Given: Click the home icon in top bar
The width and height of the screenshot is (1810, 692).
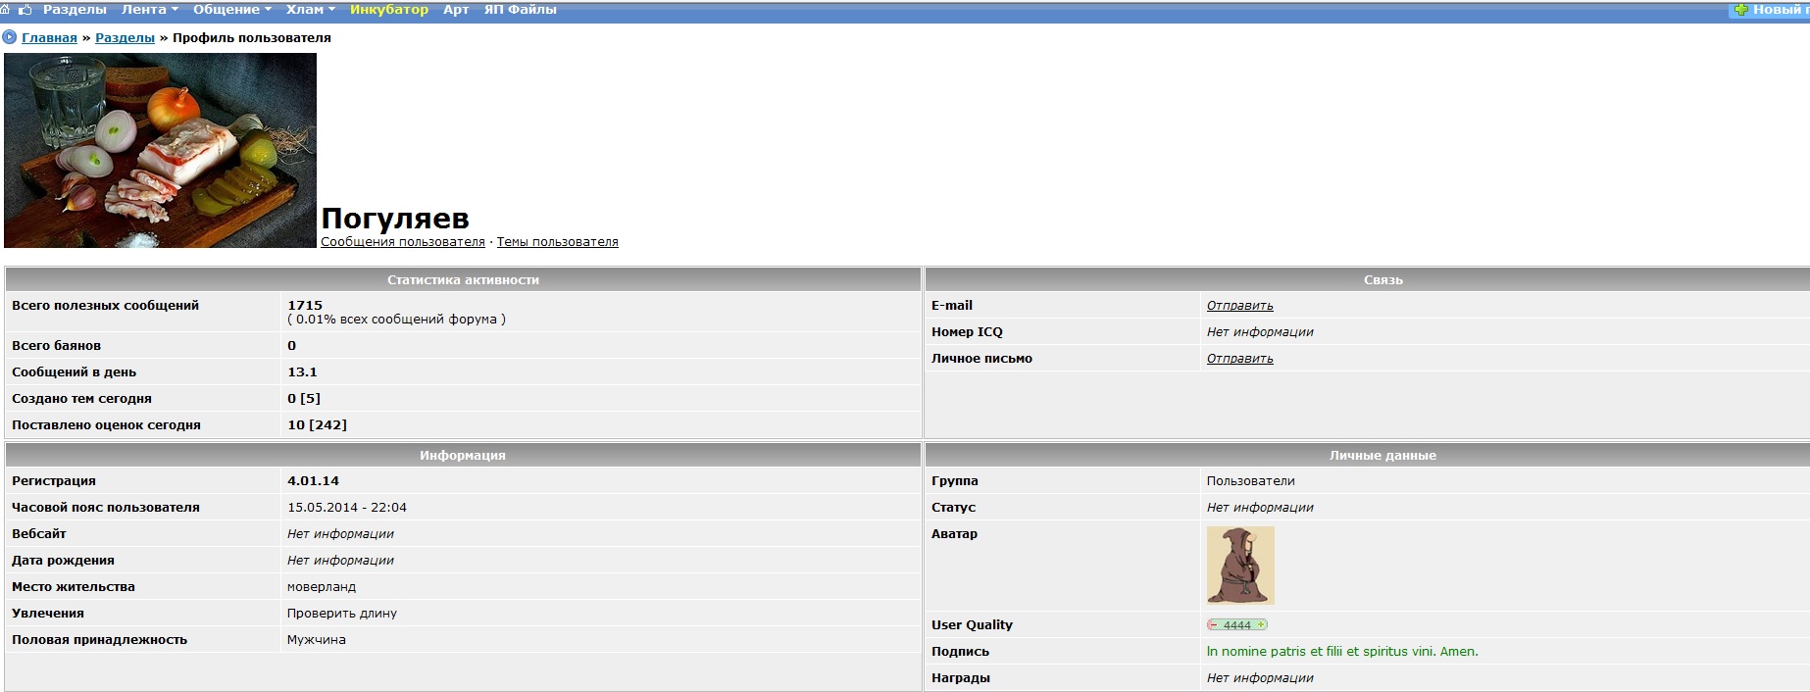Looking at the screenshot, I should click(5, 9).
